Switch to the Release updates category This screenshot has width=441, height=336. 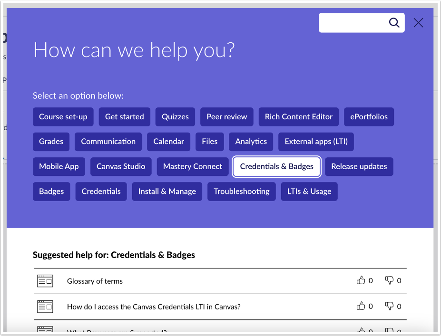pos(359,166)
